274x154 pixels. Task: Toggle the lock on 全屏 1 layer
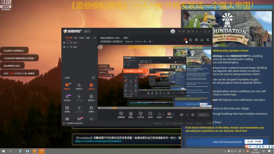pos(67,47)
